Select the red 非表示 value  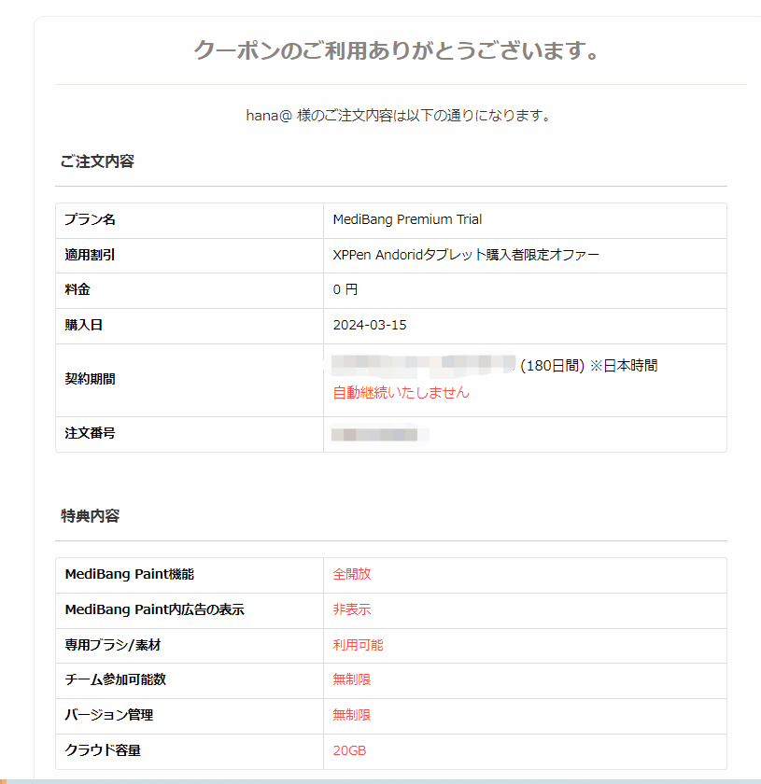(352, 609)
